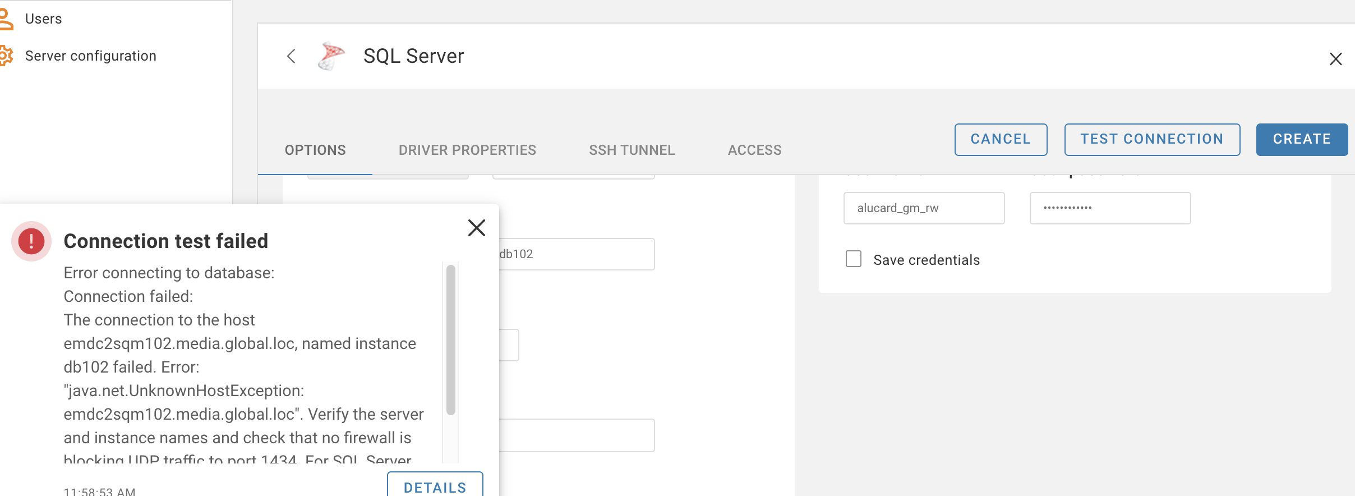Switch to the DRIVER PROPERTIES tab
Image resolution: width=1355 pixels, height=496 pixels.
coord(467,150)
